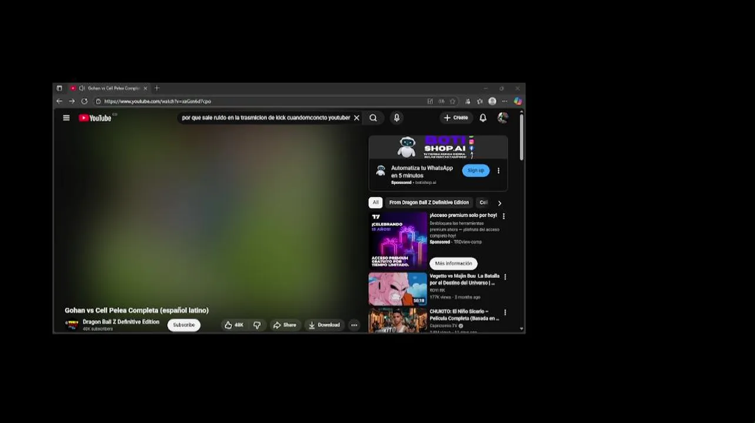The height and width of the screenshot is (423, 755).
Task: Open options for Vegetto vs Majin Buu video
Action: click(505, 277)
